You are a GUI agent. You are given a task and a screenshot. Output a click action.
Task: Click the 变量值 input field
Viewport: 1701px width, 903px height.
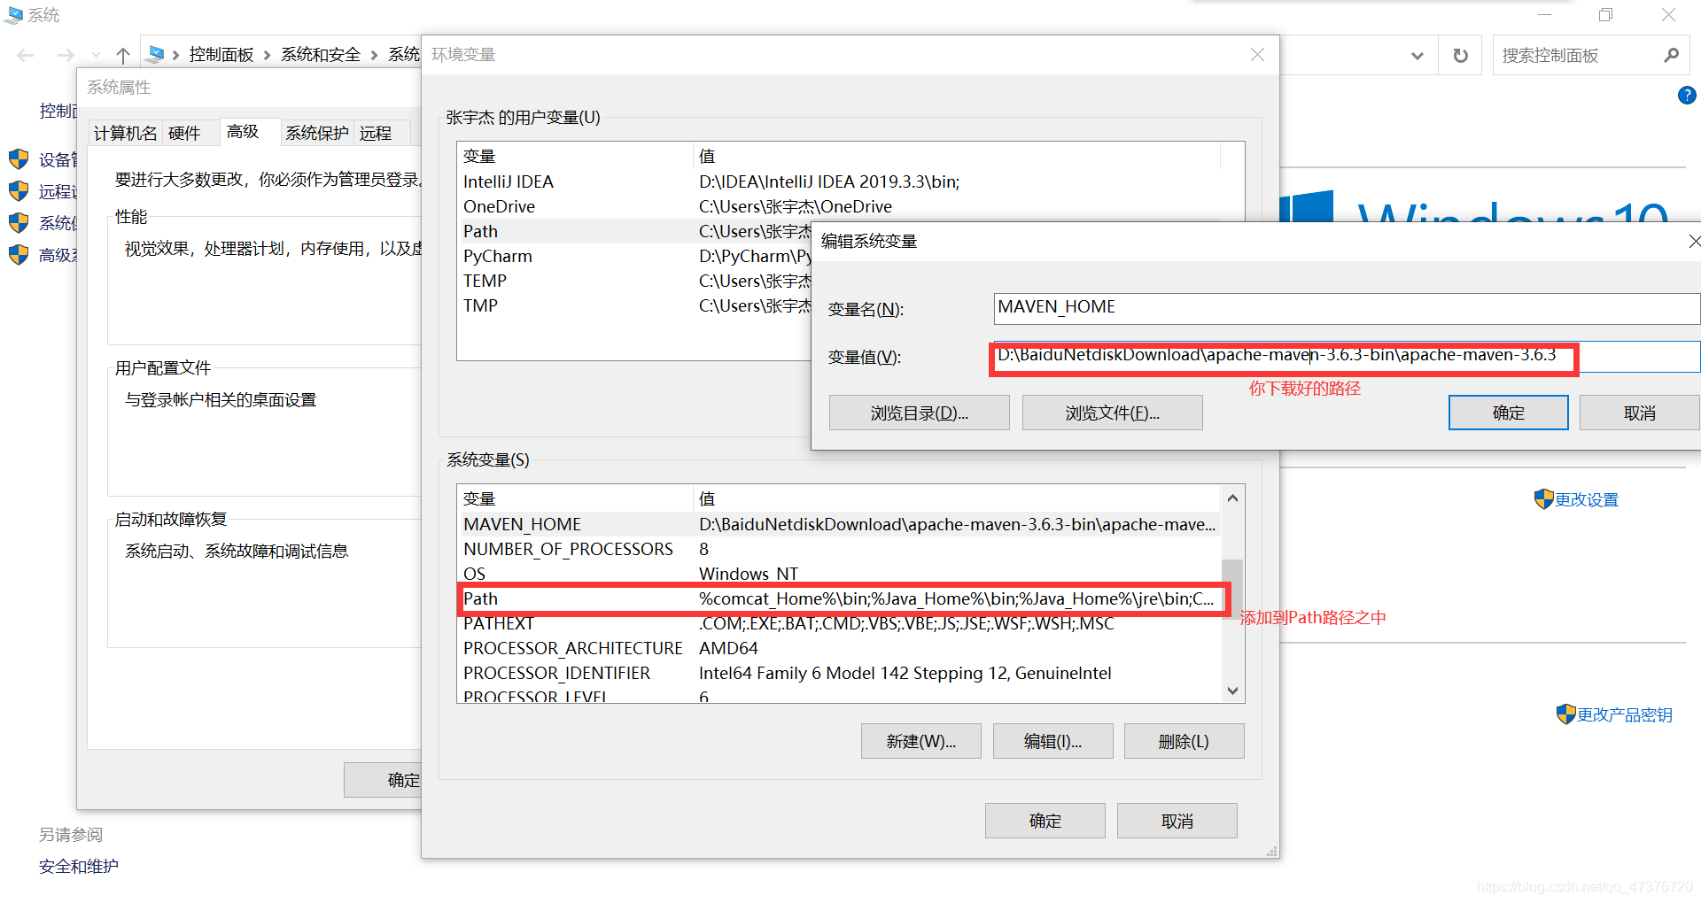click(x=1347, y=356)
